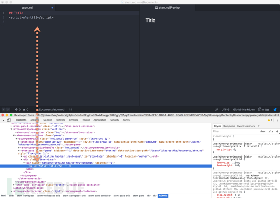Expand the atom-panel-container class bottom node
The width and height of the screenshot is (280, 198).
pos(14,185)
